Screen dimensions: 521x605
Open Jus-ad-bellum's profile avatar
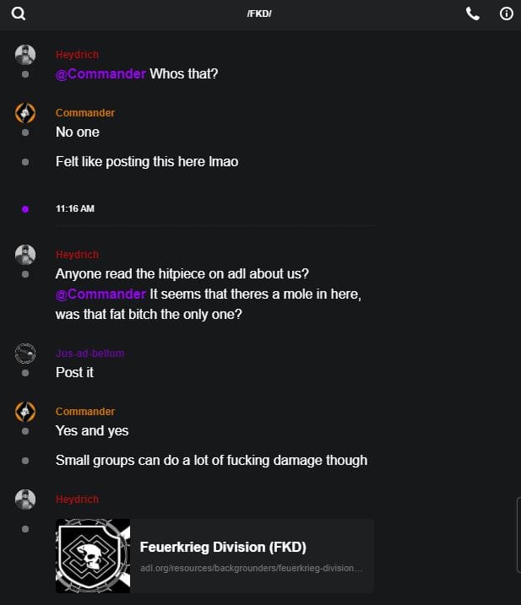[x=25, y=354]
